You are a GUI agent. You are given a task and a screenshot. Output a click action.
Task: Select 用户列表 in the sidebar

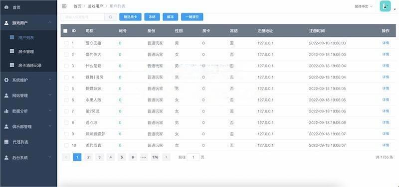28,38
